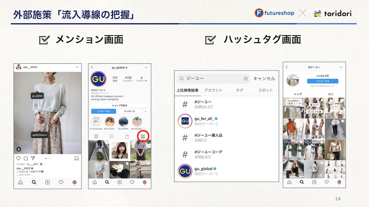Follow the #ジーユー hashtag

(x=323, y=81)
